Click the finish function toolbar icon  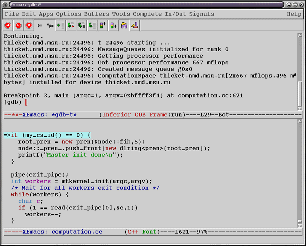coord(92,25)
